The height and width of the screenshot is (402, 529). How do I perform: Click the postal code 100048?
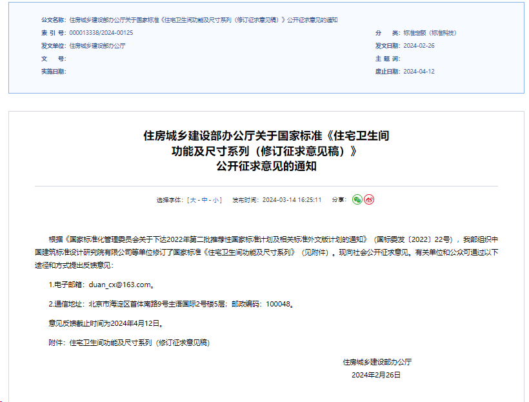(x=278, y=304)
